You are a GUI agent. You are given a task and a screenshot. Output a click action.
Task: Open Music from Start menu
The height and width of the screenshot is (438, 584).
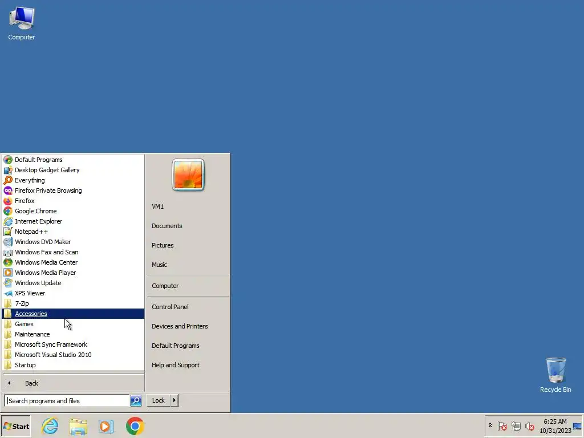[160, 265]
